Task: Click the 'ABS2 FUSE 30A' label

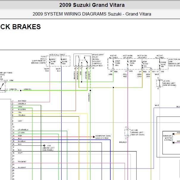Action: (53, 61)
